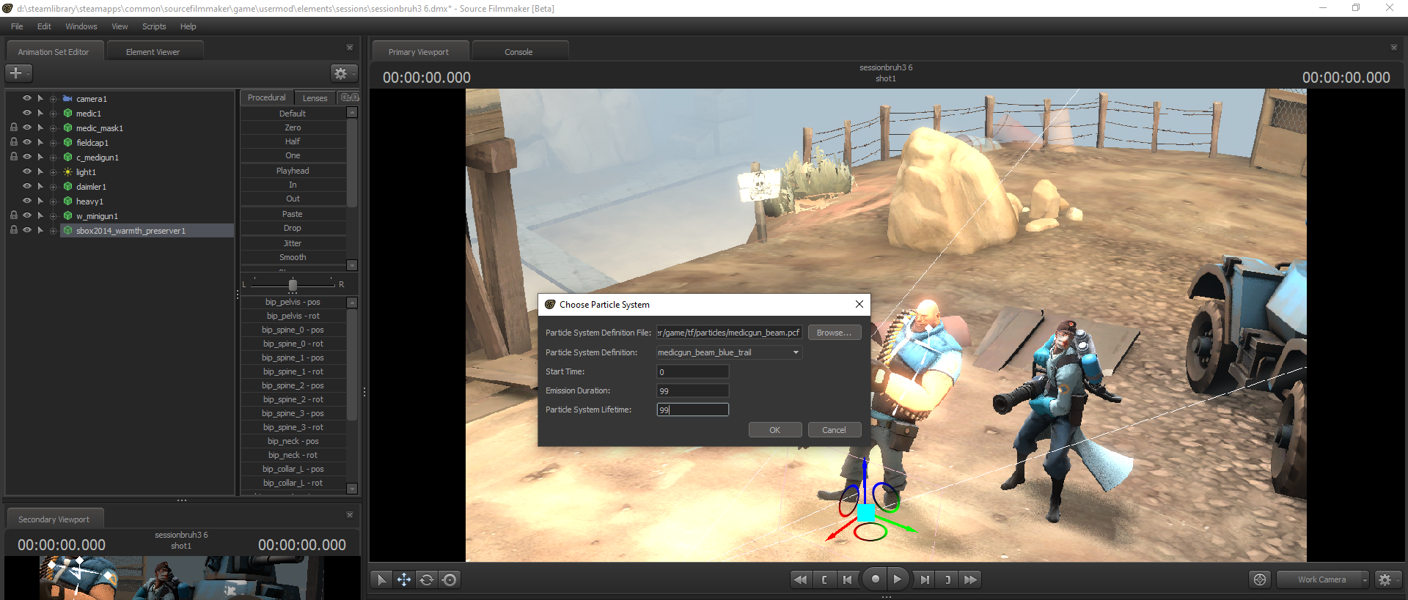Expand the medic1 tree node
Screen dimensions: 1408x600
point(53,114)
